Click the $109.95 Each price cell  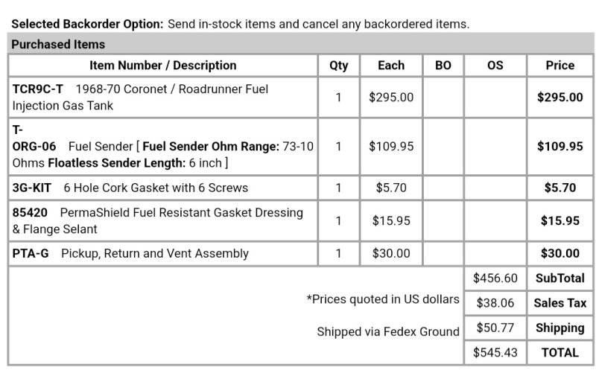point(390,147)
